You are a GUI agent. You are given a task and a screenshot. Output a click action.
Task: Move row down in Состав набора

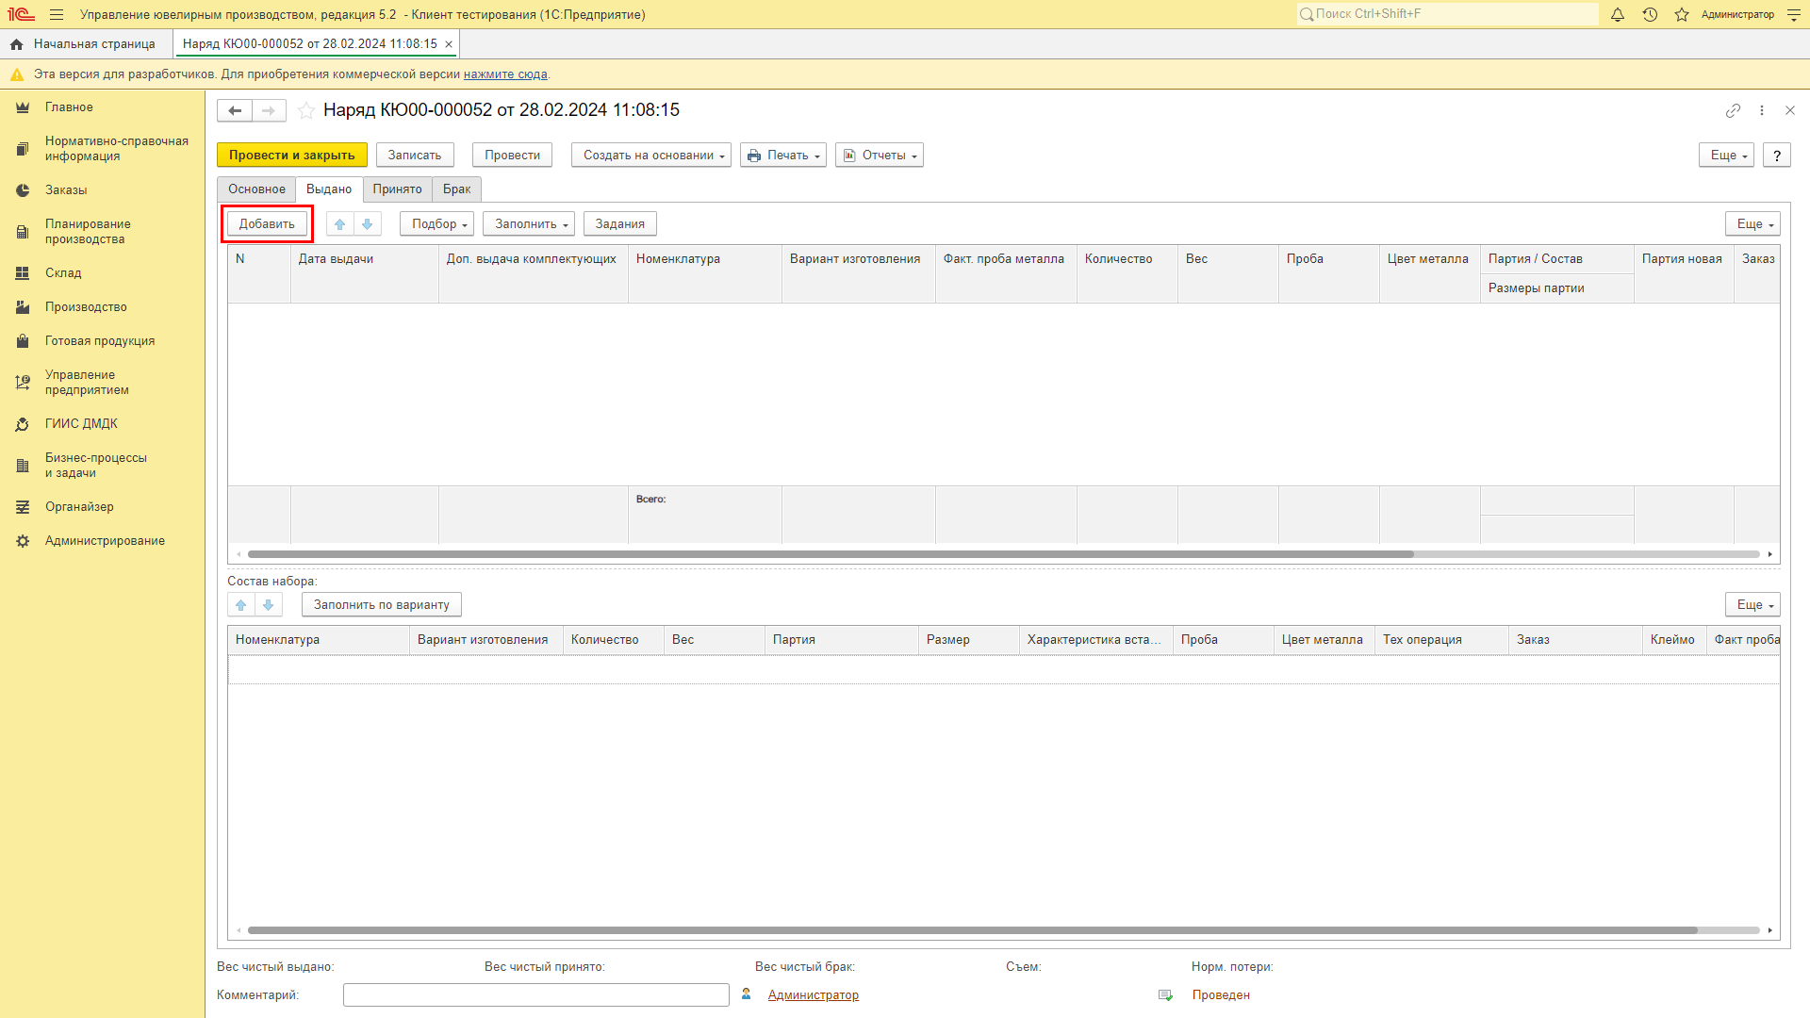point(269,604)
